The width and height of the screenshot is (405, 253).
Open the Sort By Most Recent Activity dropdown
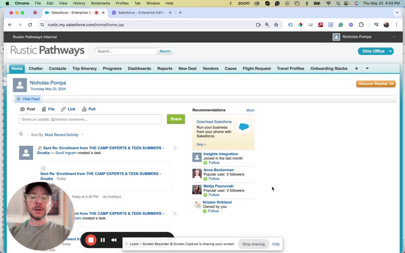point(64,135)
